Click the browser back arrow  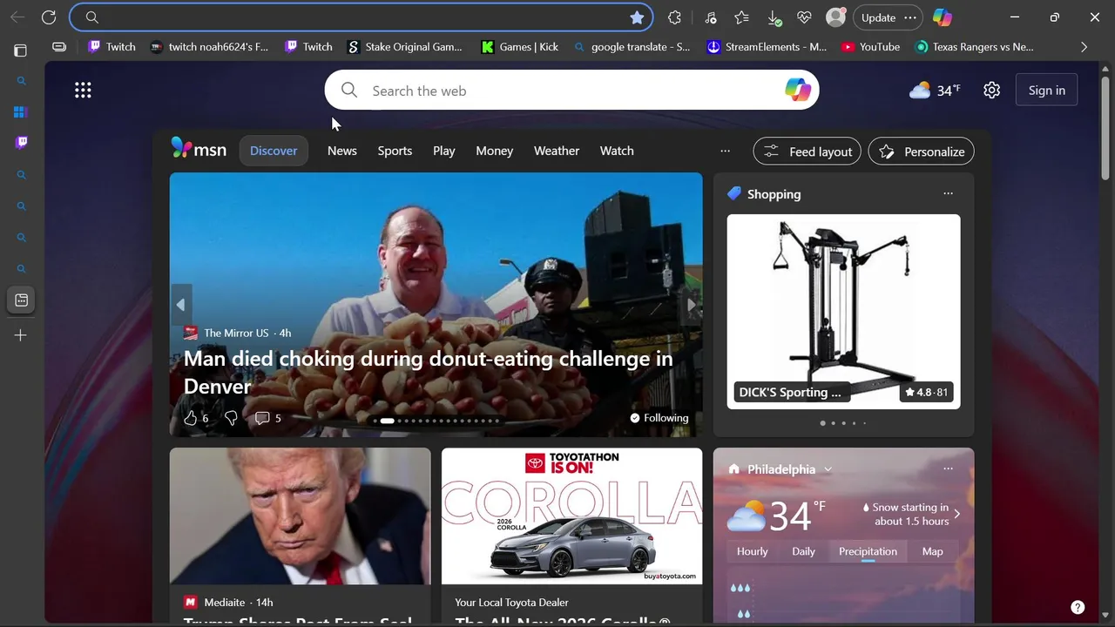(x=17, y=17)
